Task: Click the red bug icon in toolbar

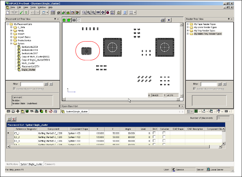Action: click(x=108, y=12)
